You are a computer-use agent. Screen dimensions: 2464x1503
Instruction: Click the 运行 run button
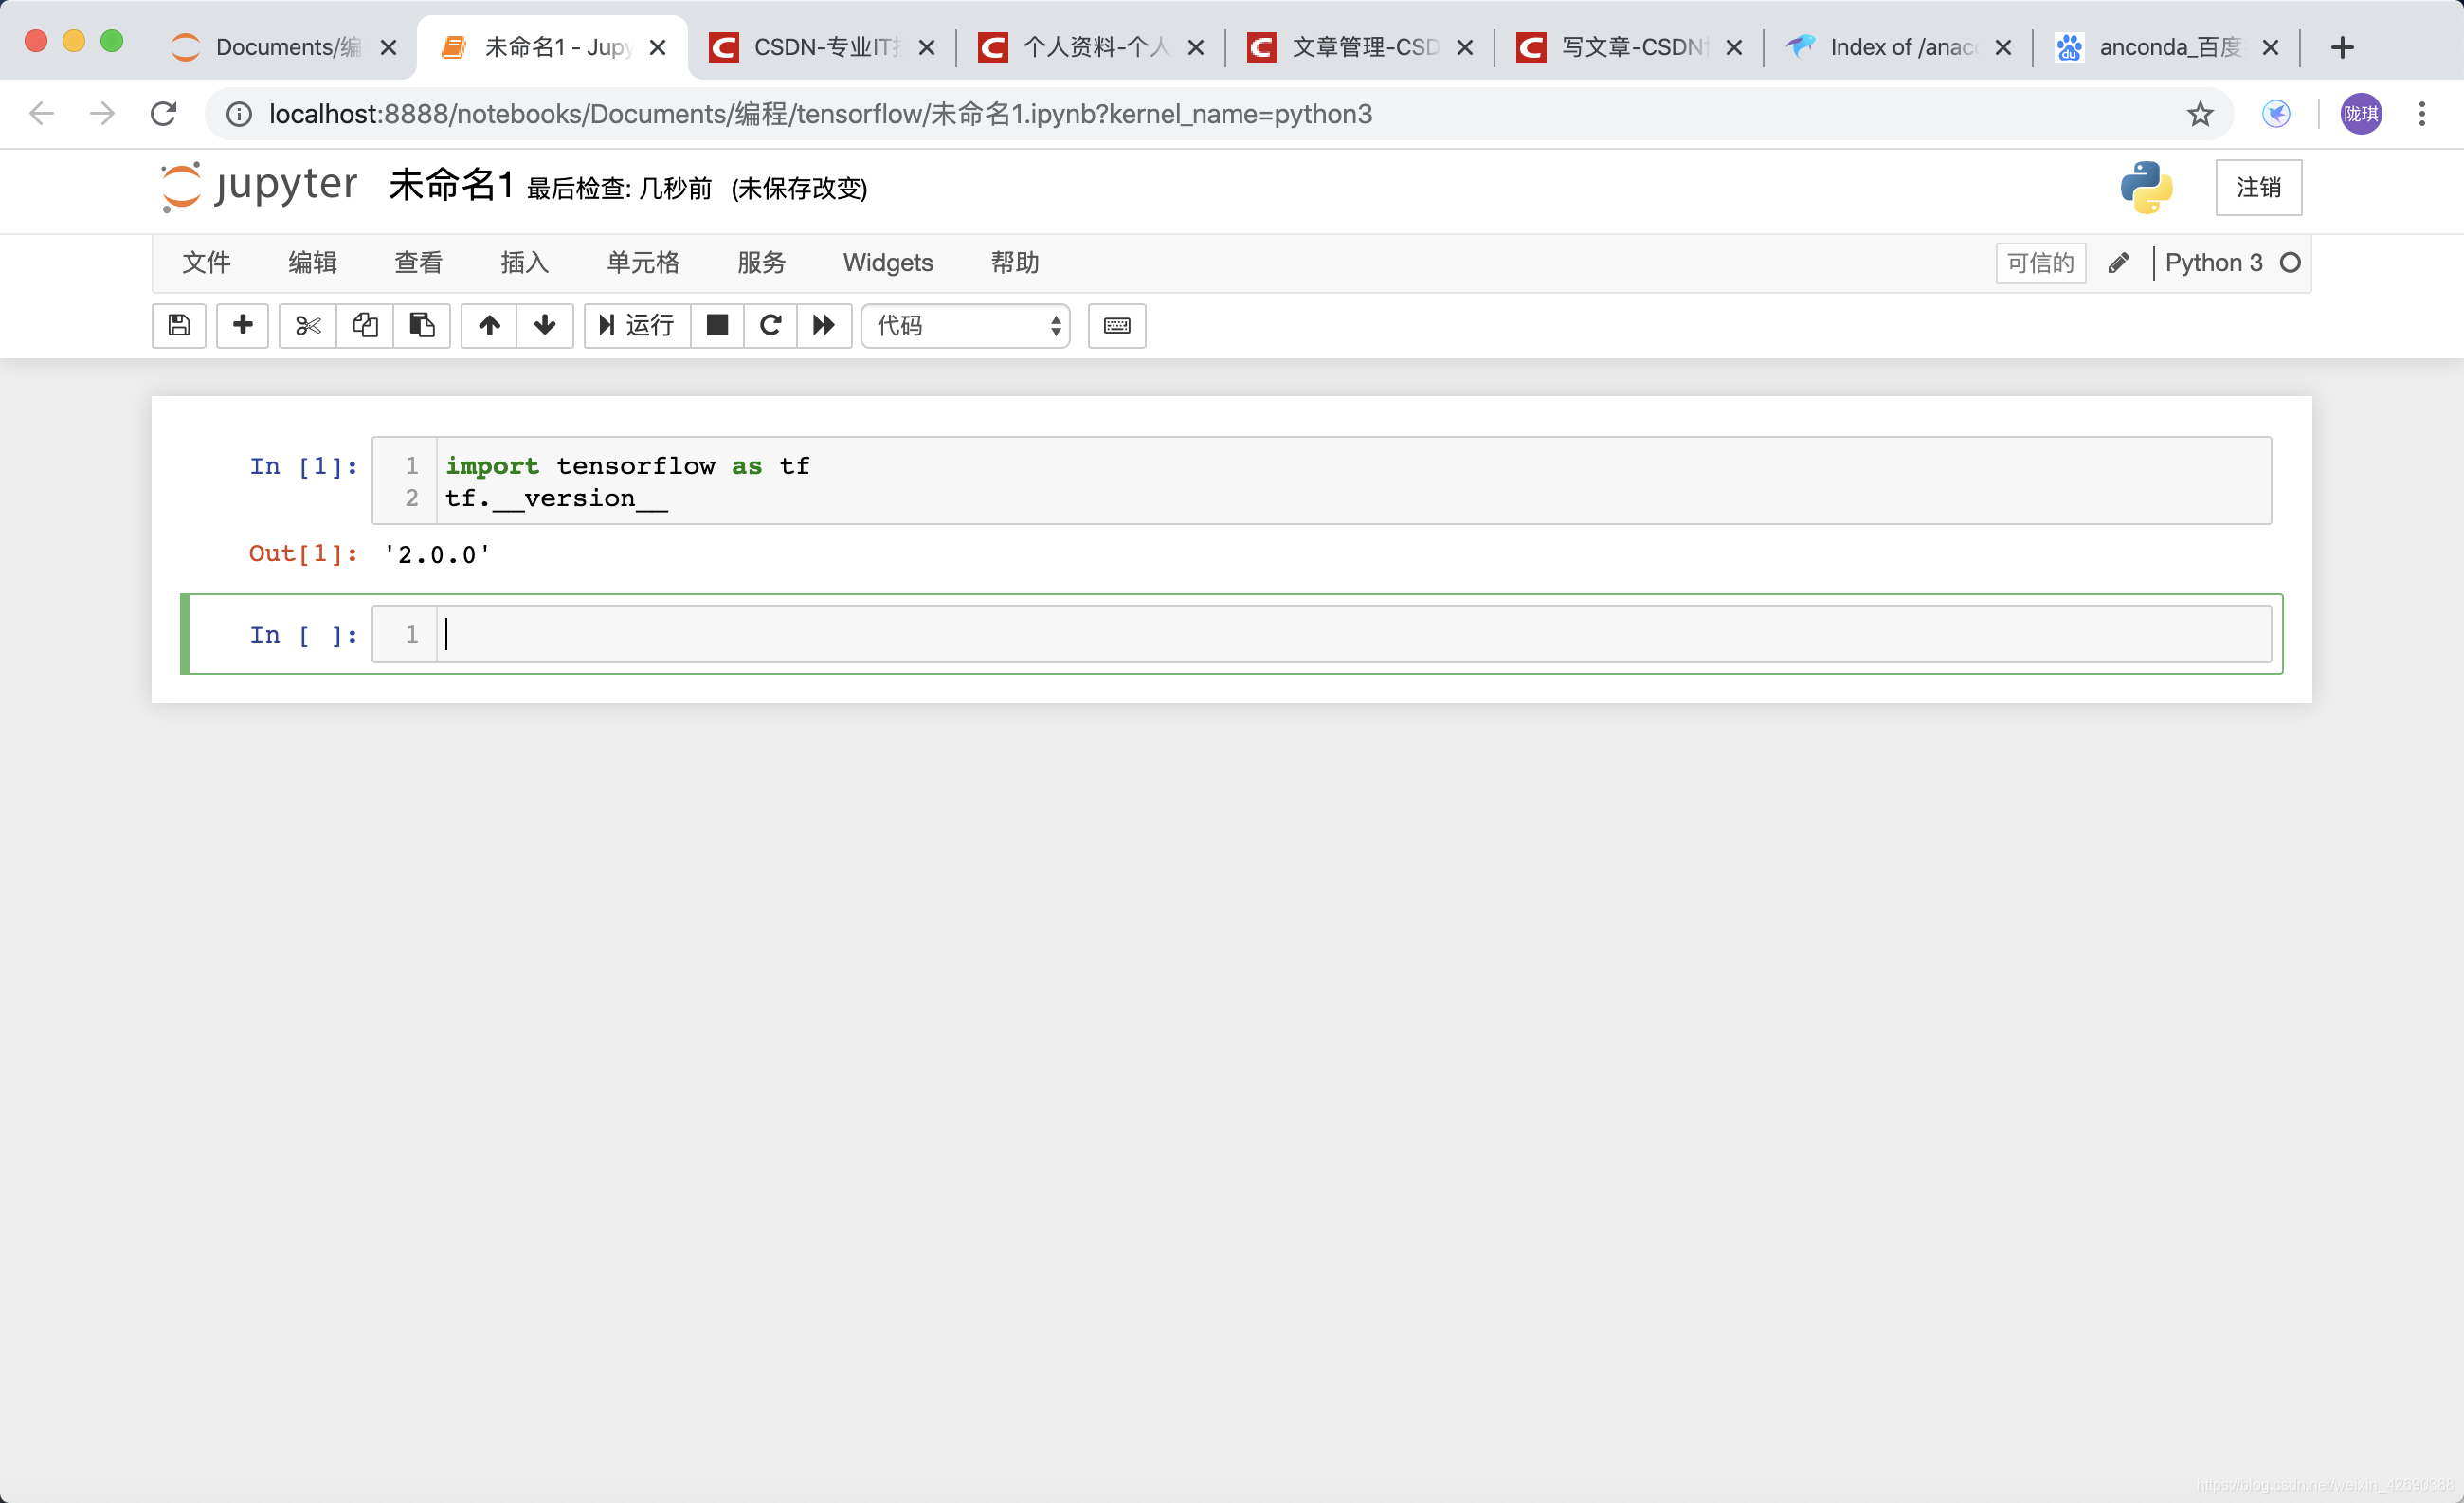[637, 325]
